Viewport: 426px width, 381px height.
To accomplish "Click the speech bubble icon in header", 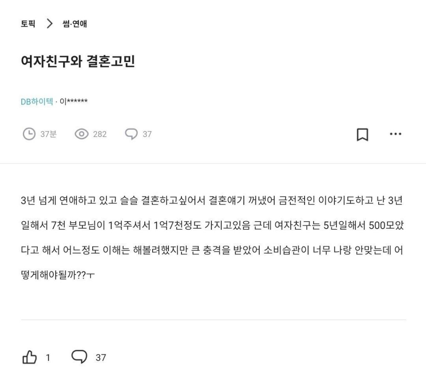I will click(x=131, y=134).
